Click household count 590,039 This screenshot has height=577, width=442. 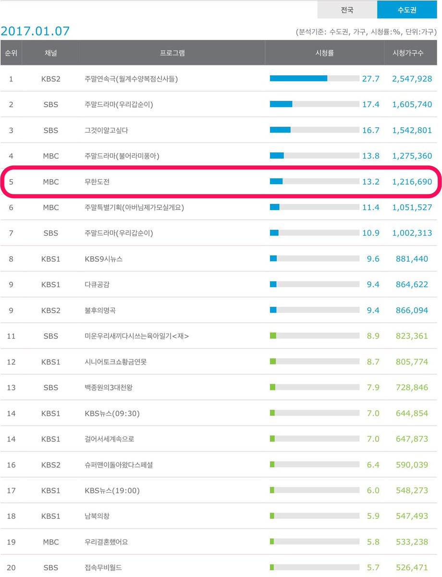(412, 465)
